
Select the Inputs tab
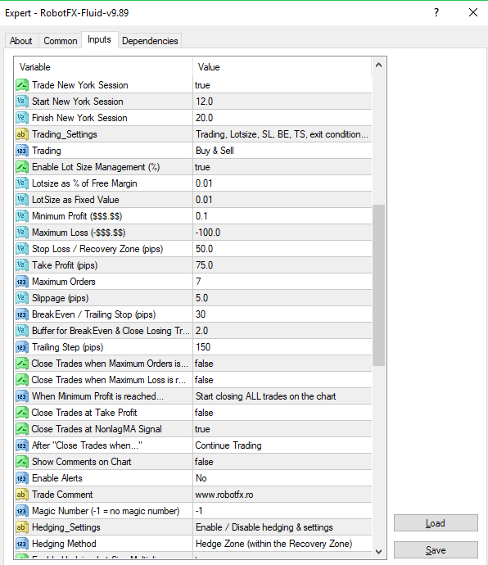click(x=99, y=39)
